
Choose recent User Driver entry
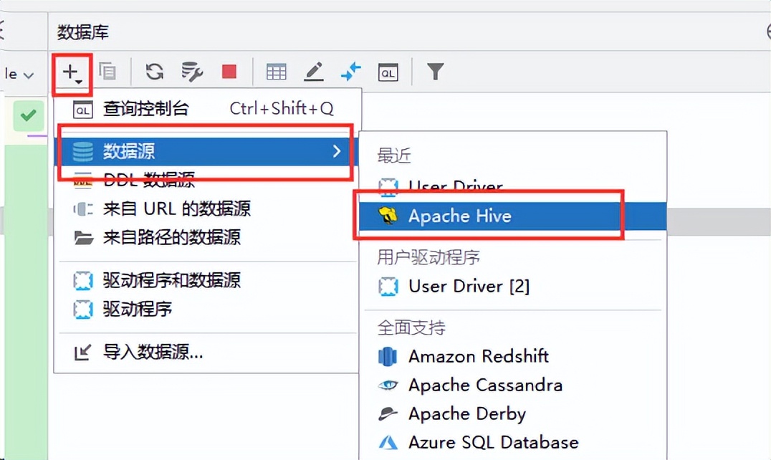[x=513, y=187]
